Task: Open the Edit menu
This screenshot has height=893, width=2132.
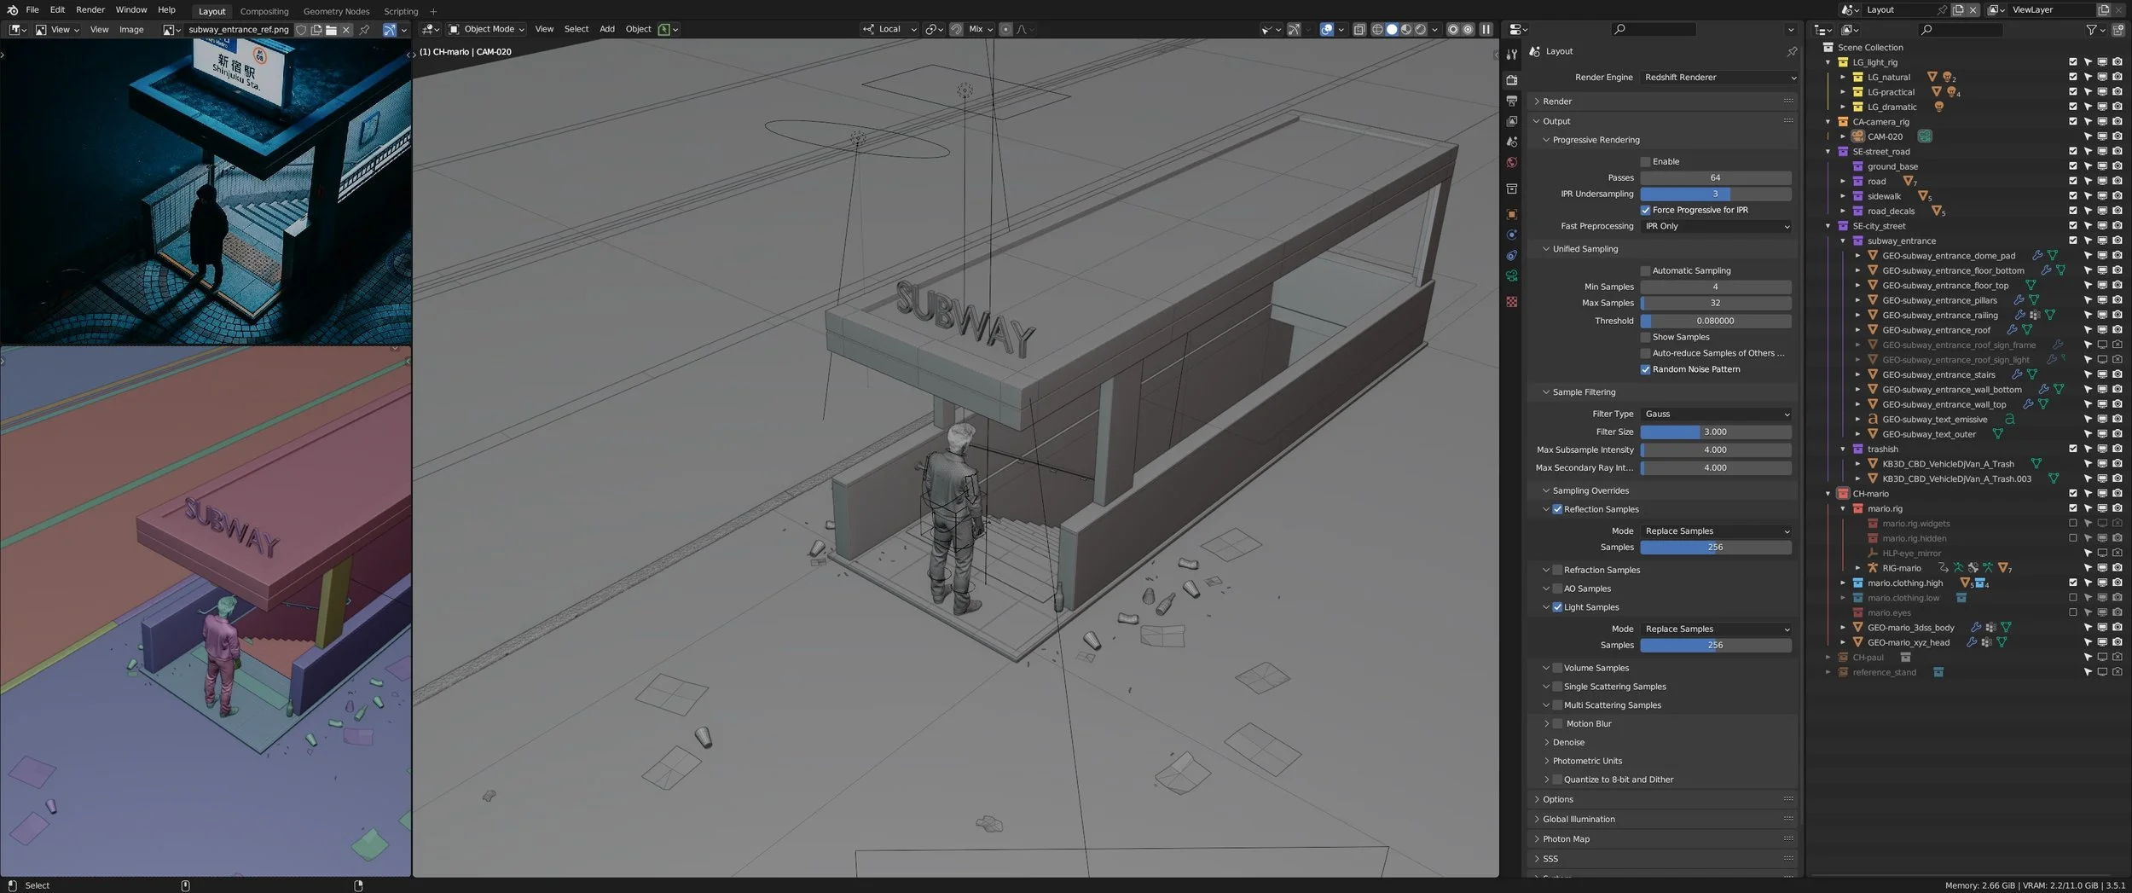Action: (57, 9)
